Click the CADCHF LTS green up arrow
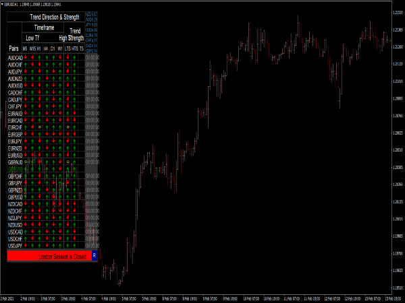This screenshot has width=405, height=303. 67,92
